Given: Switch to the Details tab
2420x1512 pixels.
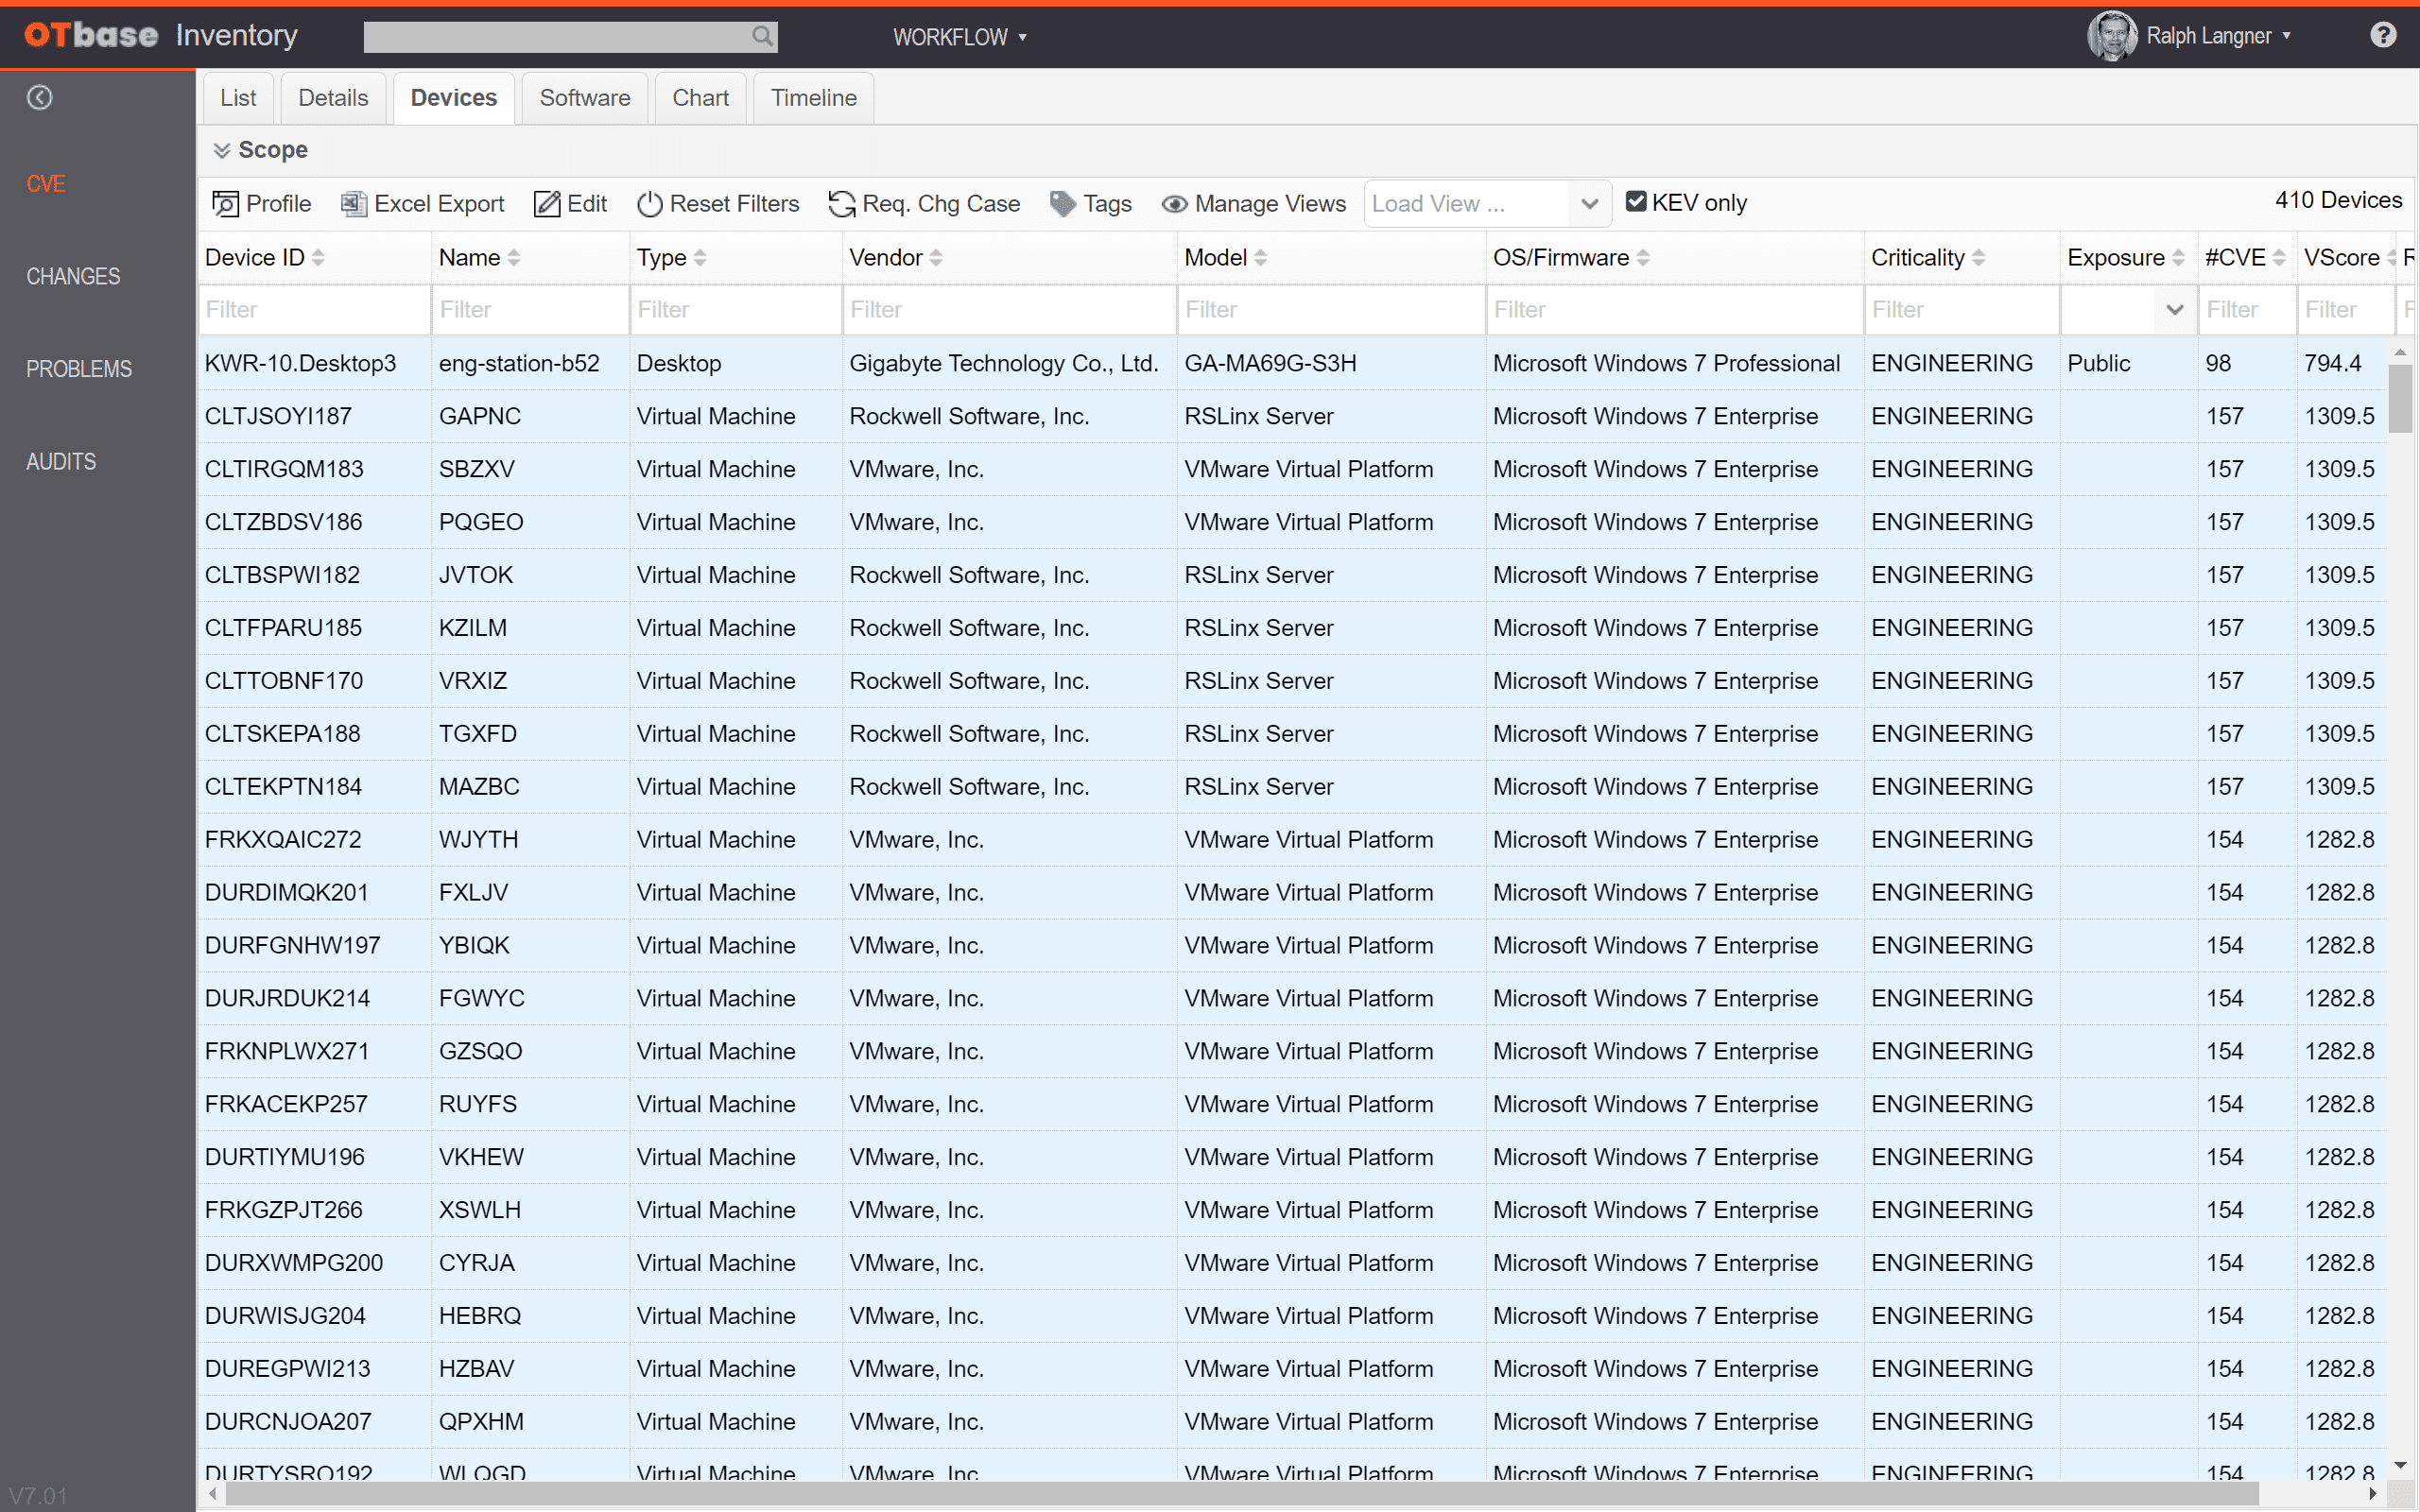Looking at the screenshot, I should tap(333, 98).
